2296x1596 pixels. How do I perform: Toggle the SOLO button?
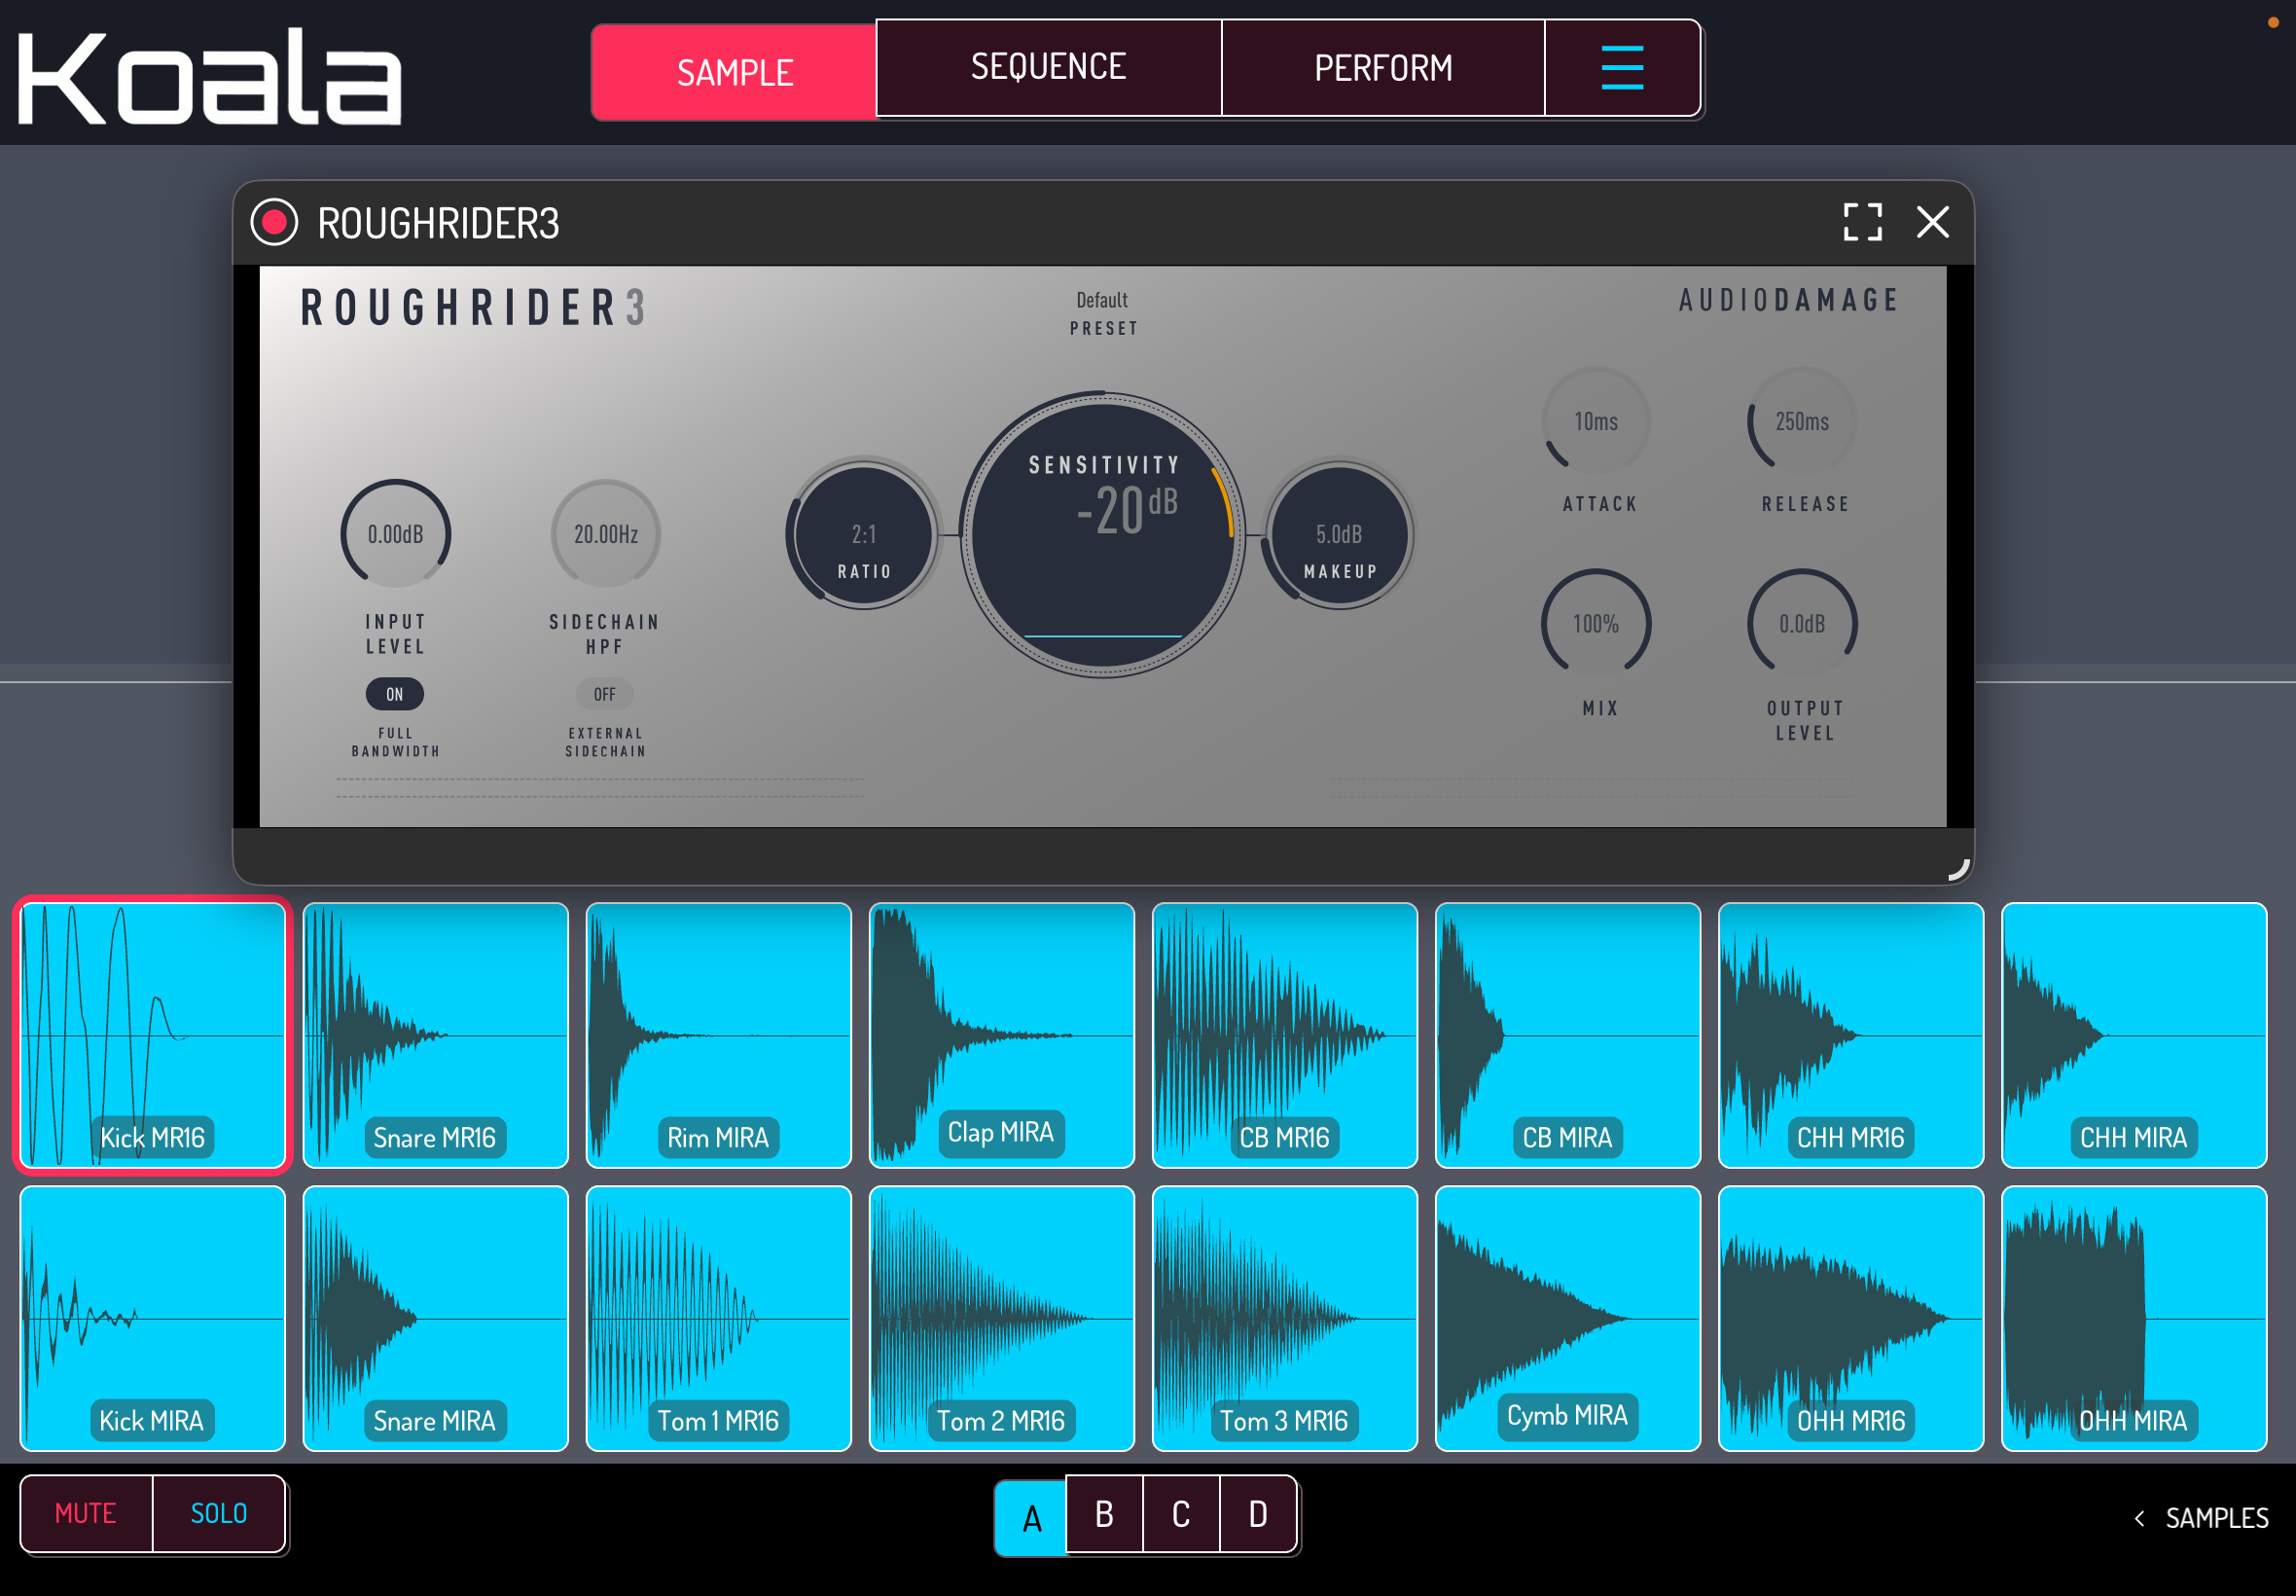219,1513
